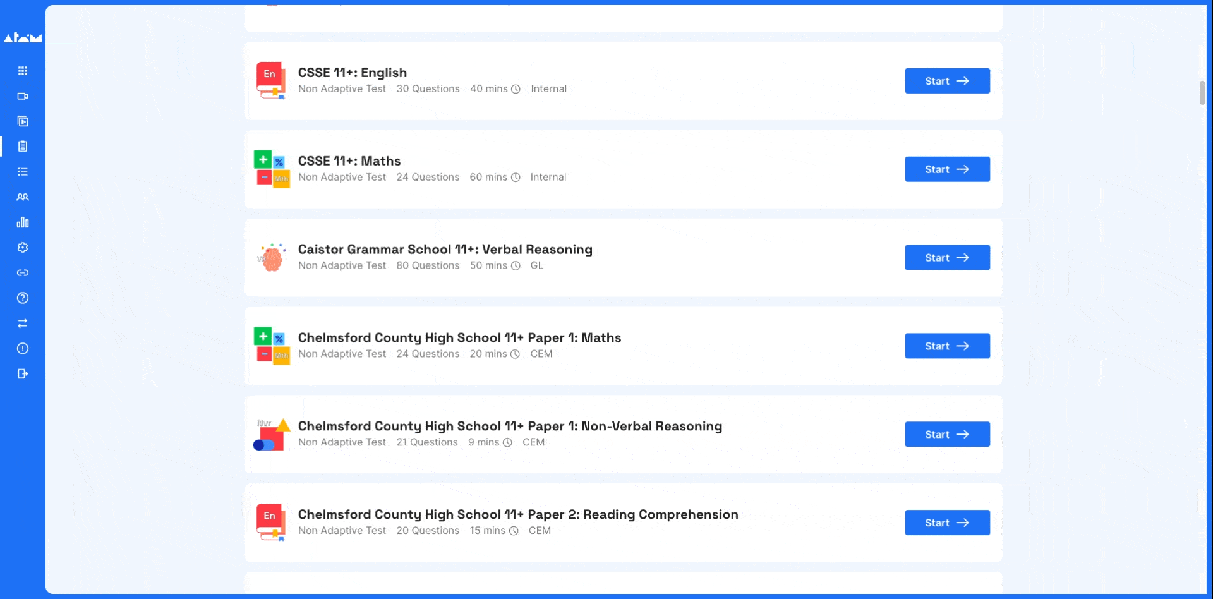Click the title CSSE 11+: English

point(353,73)
